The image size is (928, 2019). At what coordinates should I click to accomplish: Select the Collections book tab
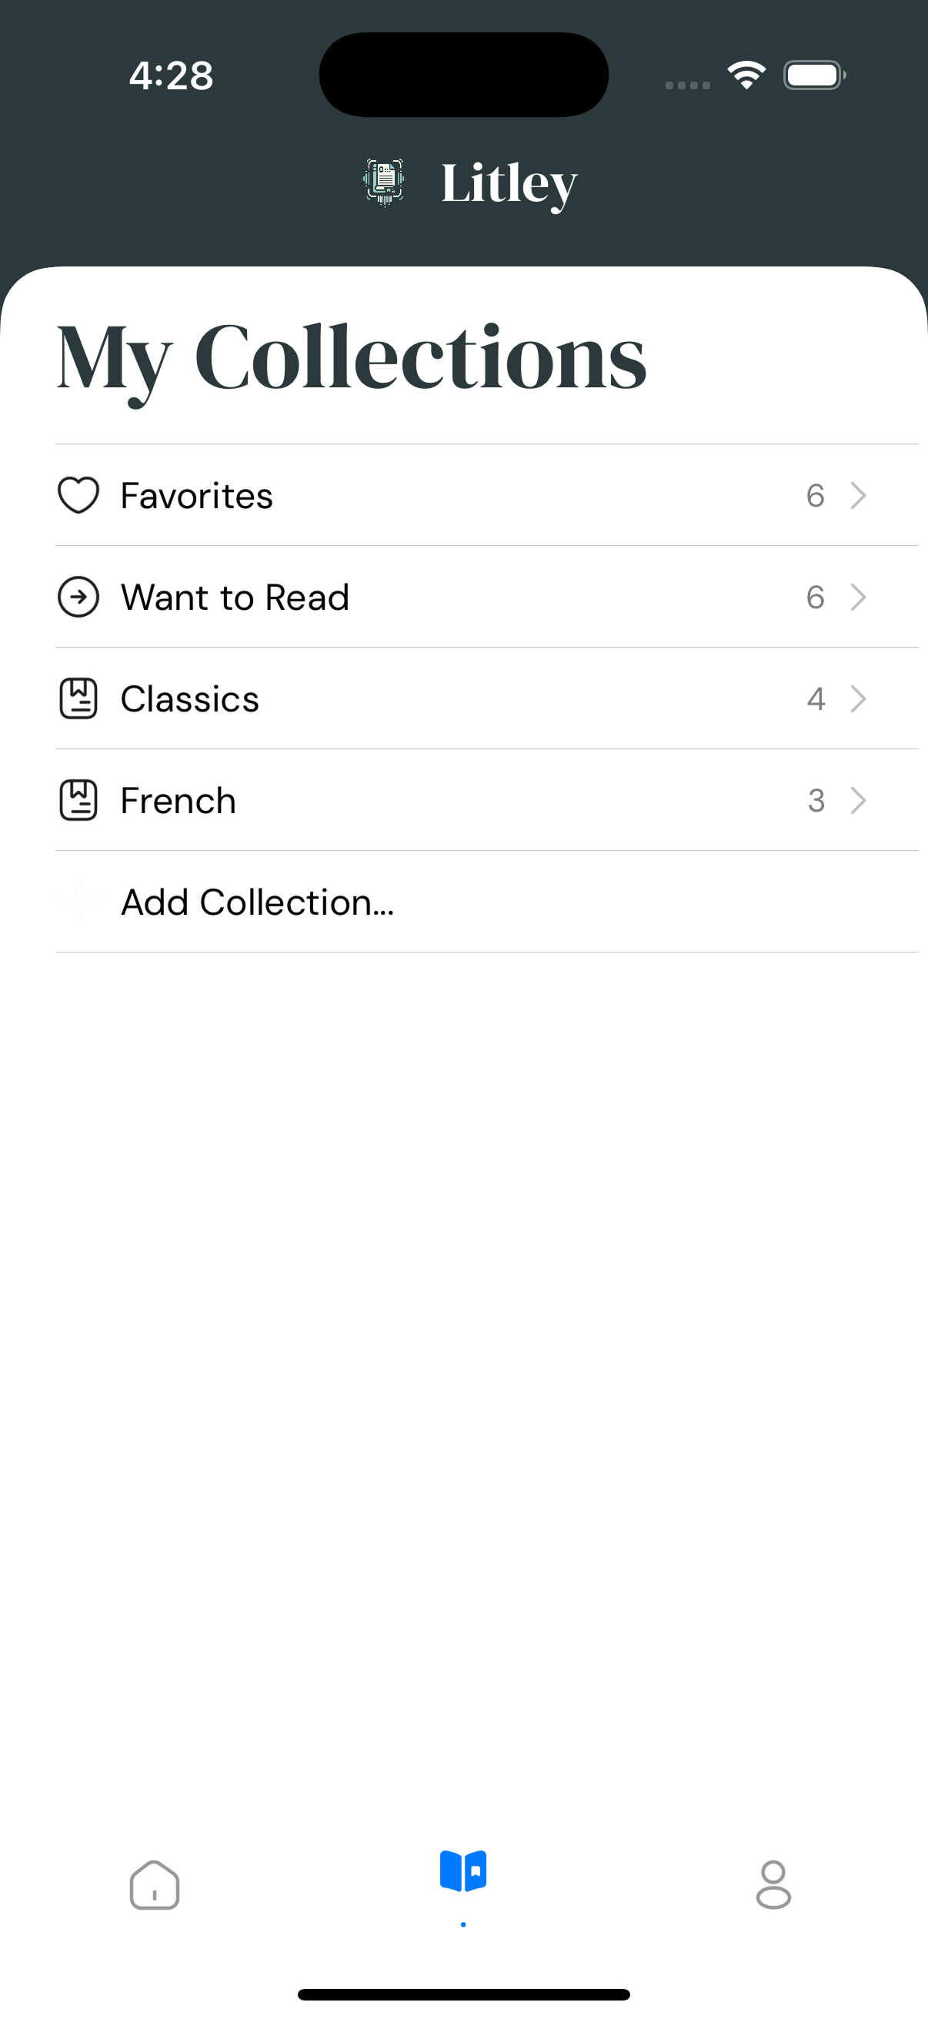[463, 1873]
